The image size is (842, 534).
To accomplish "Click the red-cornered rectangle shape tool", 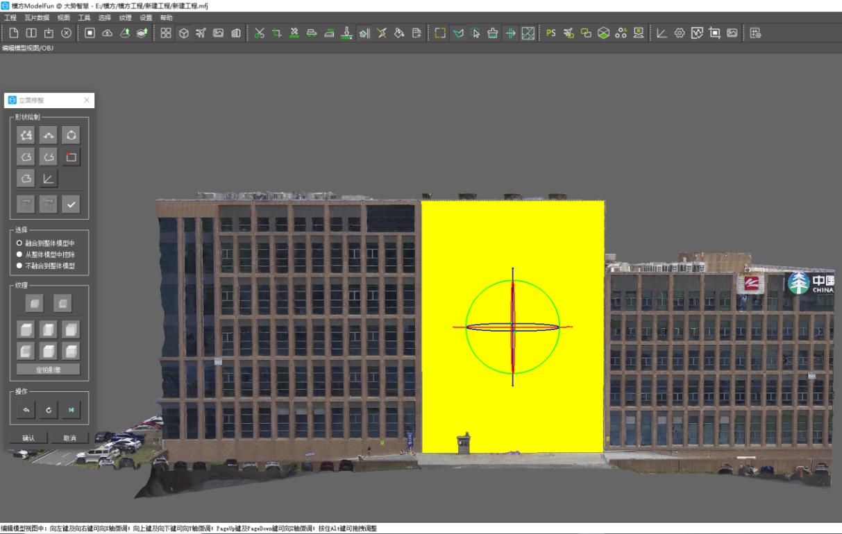I will pos(71,157).
